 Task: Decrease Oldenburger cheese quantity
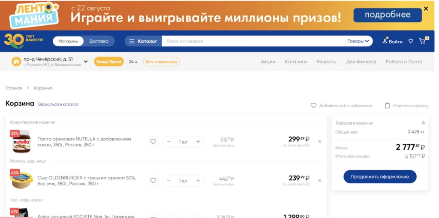(x=168, y=181)
